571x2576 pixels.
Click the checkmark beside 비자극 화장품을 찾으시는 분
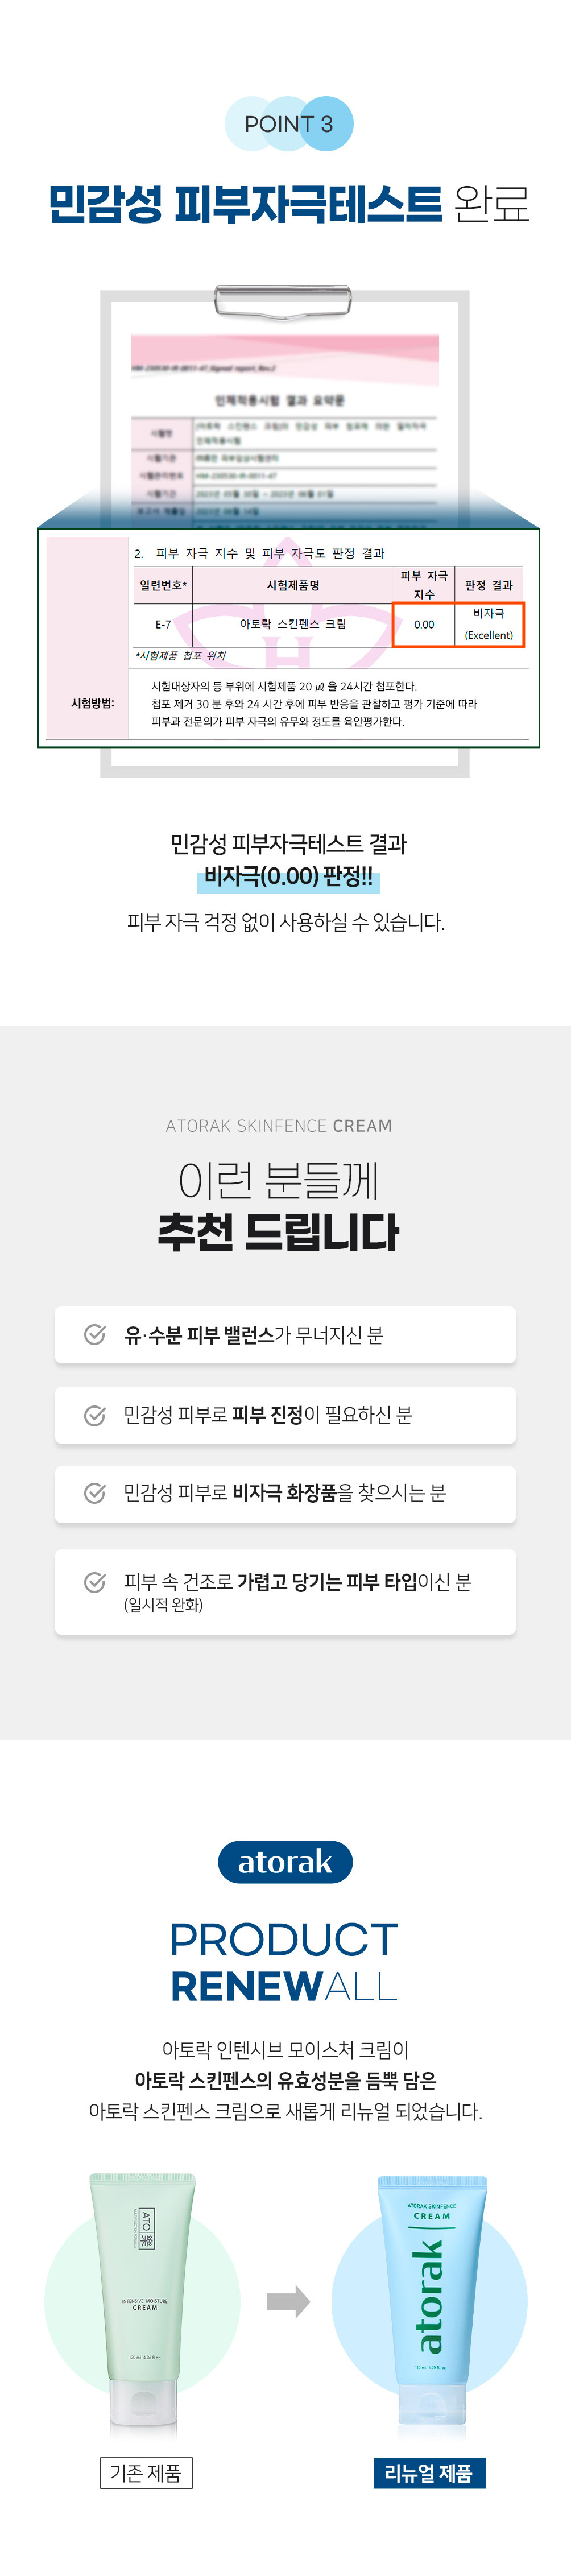click(95, 1493)
